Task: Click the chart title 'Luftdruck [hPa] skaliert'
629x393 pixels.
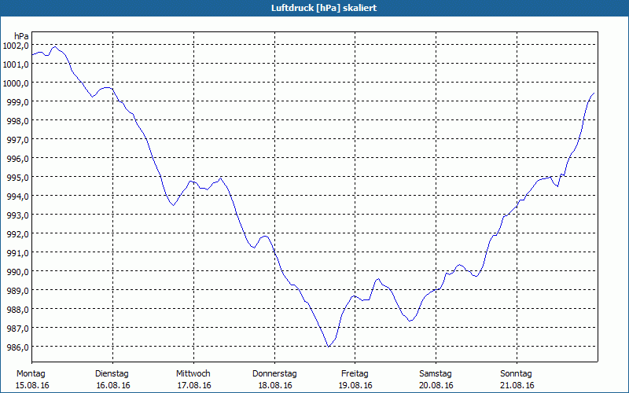Action: [324, 8]
